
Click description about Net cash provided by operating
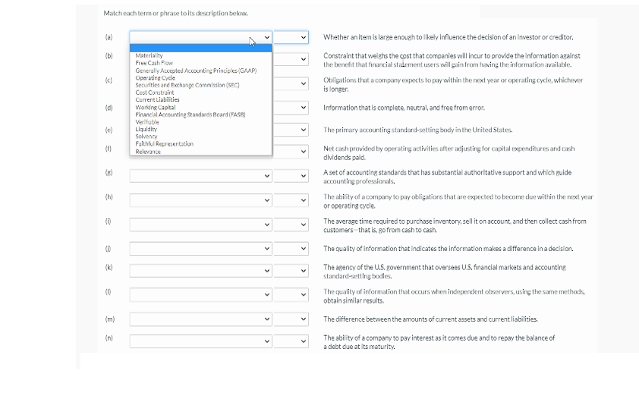(x=449, y=153)
